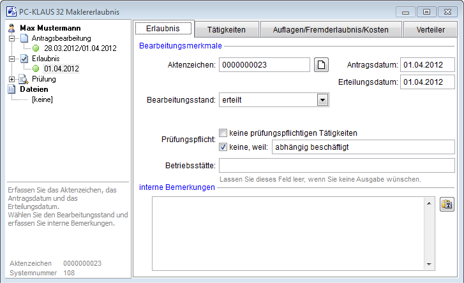
Task: Go to the Verteiler tab
Action: [431, 29]
